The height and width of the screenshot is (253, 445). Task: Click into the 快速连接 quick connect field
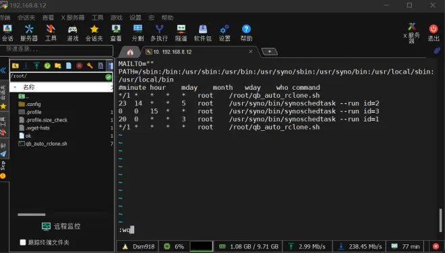(x=57, y=50)
